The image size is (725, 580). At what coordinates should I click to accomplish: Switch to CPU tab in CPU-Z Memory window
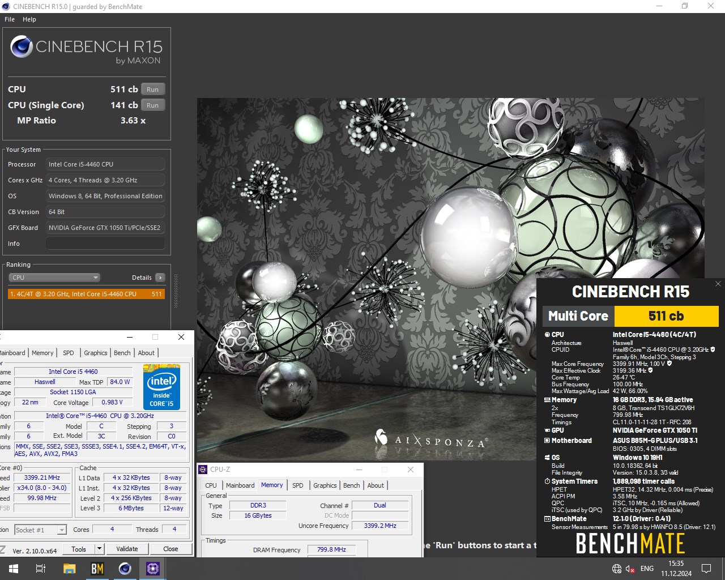(x=211, y=485)
